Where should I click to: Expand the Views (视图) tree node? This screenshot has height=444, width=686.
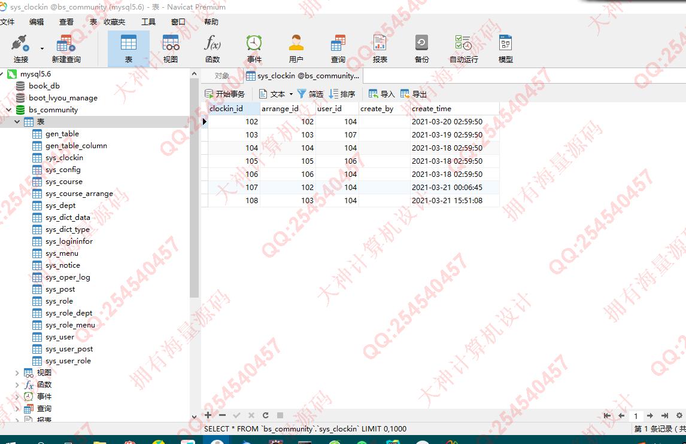tap(17, 373)
